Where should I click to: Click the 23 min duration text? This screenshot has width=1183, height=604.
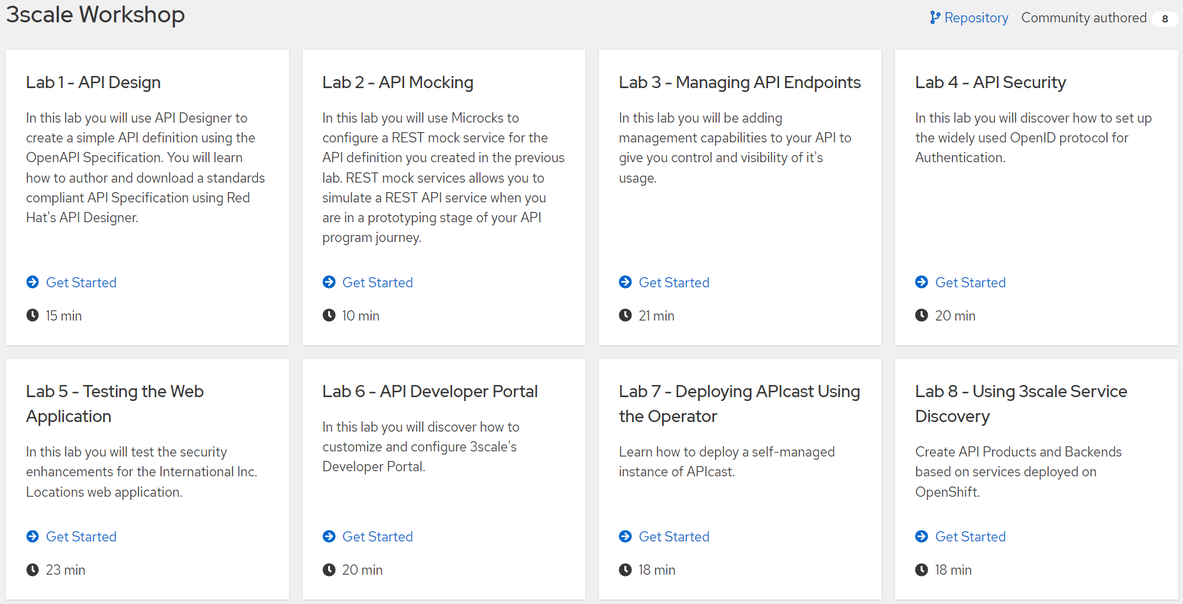coord(65,570)
